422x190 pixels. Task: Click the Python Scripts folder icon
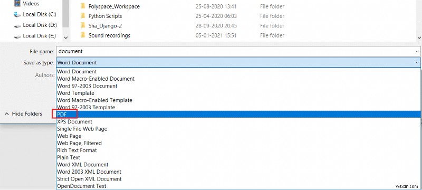tap(83, 16)
